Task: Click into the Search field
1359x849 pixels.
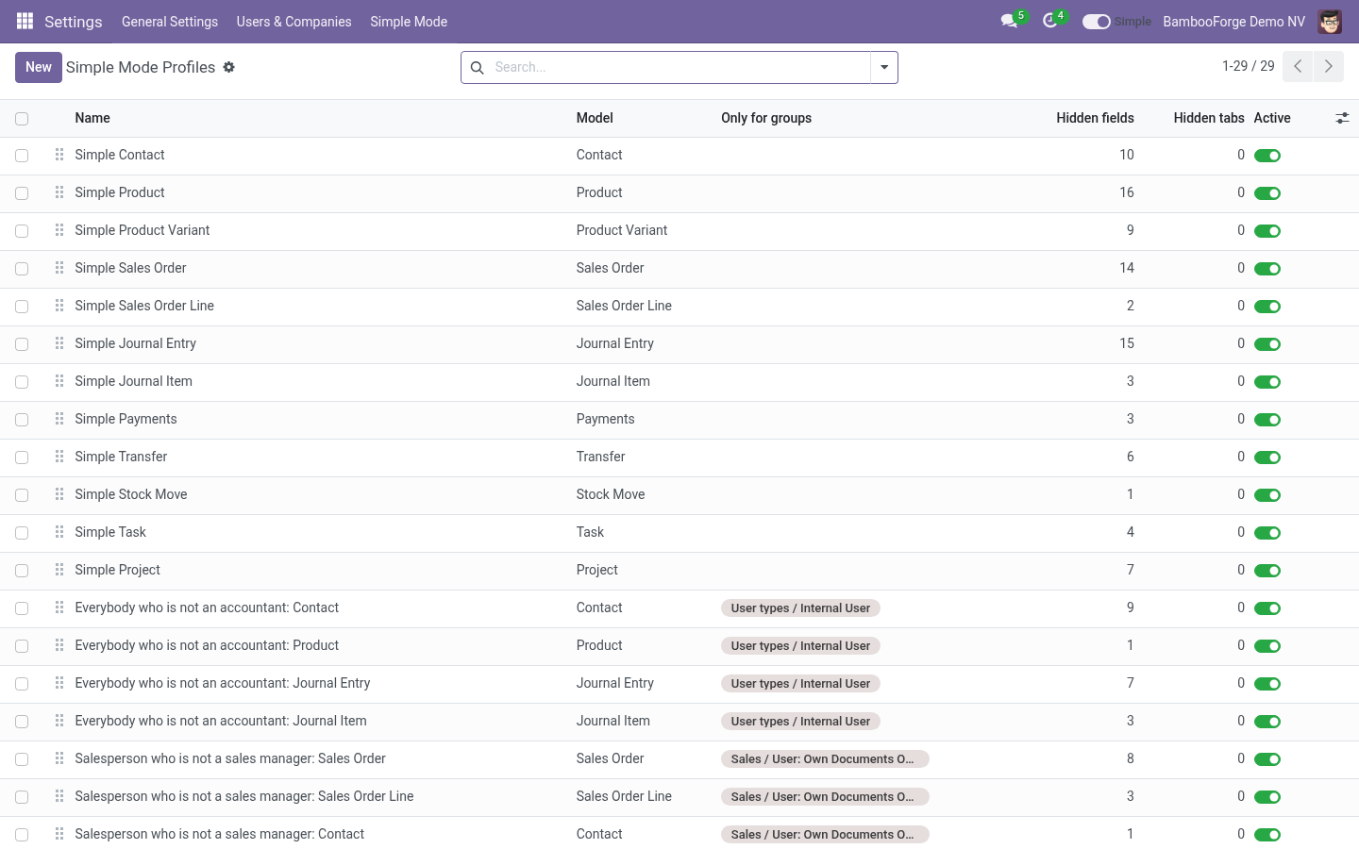Action: (678, 67)
